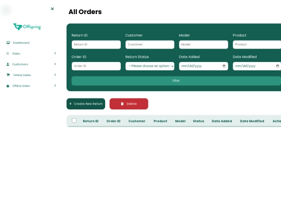Viewport: 281px width, 211px height.
Task: Click the trash icon on Delete button
Action: point(122,104)
